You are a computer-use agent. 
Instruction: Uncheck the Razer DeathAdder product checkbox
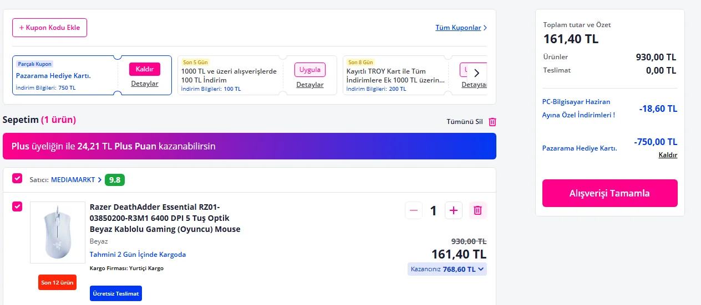point(17,206)
